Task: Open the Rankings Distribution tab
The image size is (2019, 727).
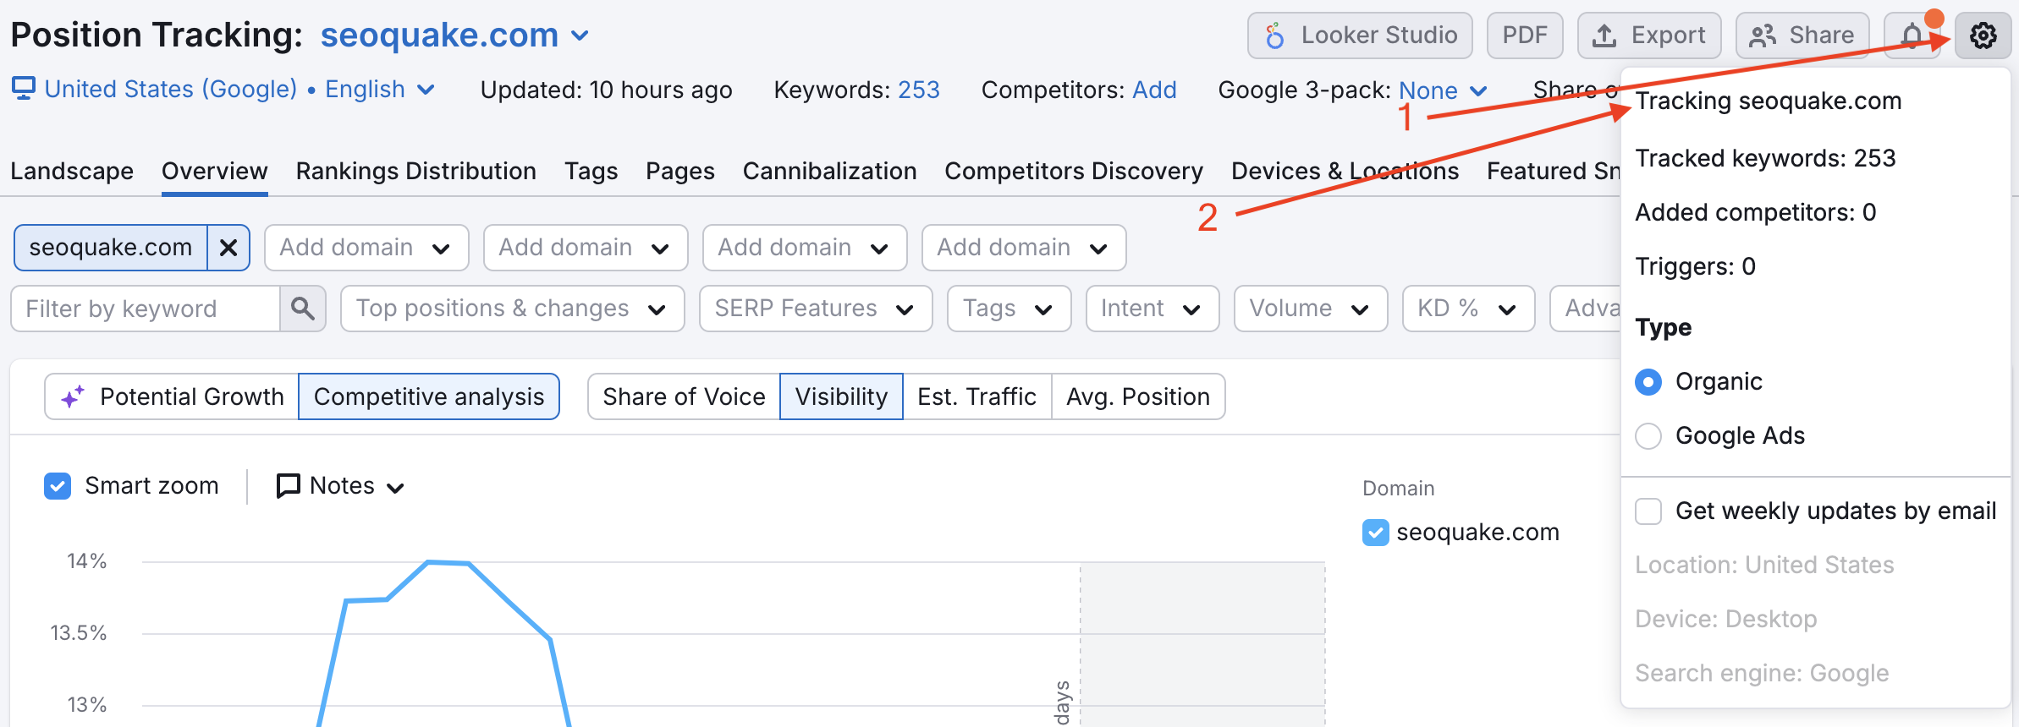Action: point(416,171)
